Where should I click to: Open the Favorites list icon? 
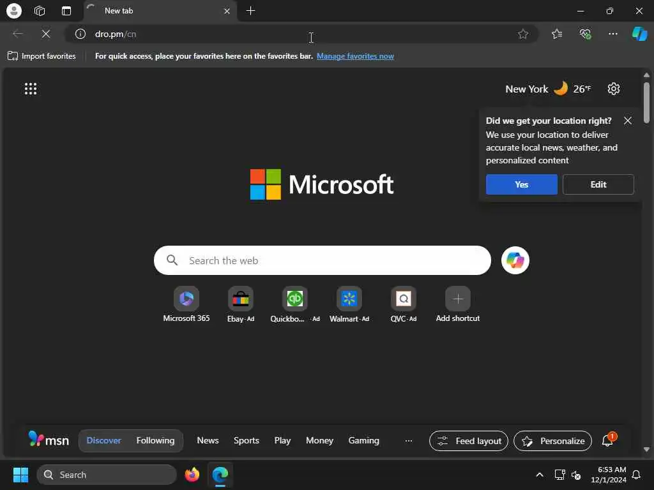557,34
